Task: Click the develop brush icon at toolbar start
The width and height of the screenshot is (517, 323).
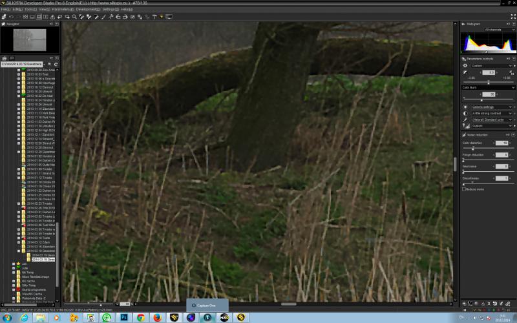Action: pyautogui.click(x=4, y=17)
